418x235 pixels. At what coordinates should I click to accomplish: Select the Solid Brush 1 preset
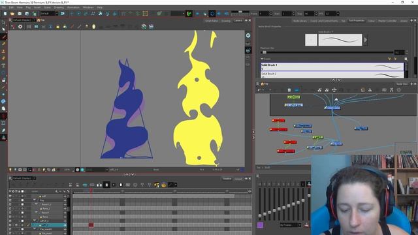[x=332, y=67]
